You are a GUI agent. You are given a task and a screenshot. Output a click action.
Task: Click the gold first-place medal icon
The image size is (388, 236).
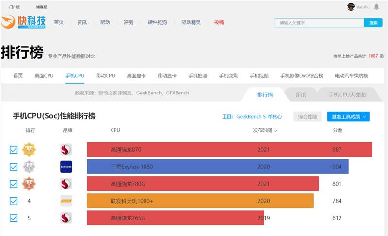point(29,150)
